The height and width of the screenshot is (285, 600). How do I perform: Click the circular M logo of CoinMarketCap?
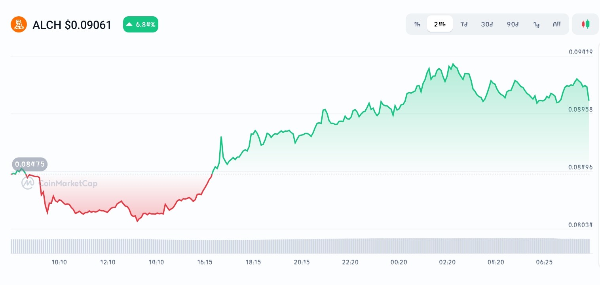point(28,183)
